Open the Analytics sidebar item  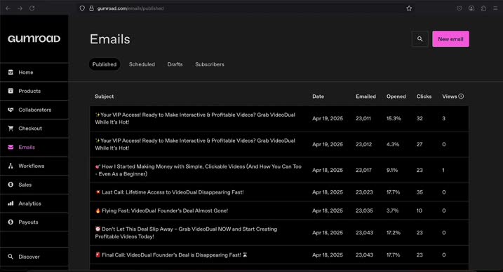tap(34, 203)
